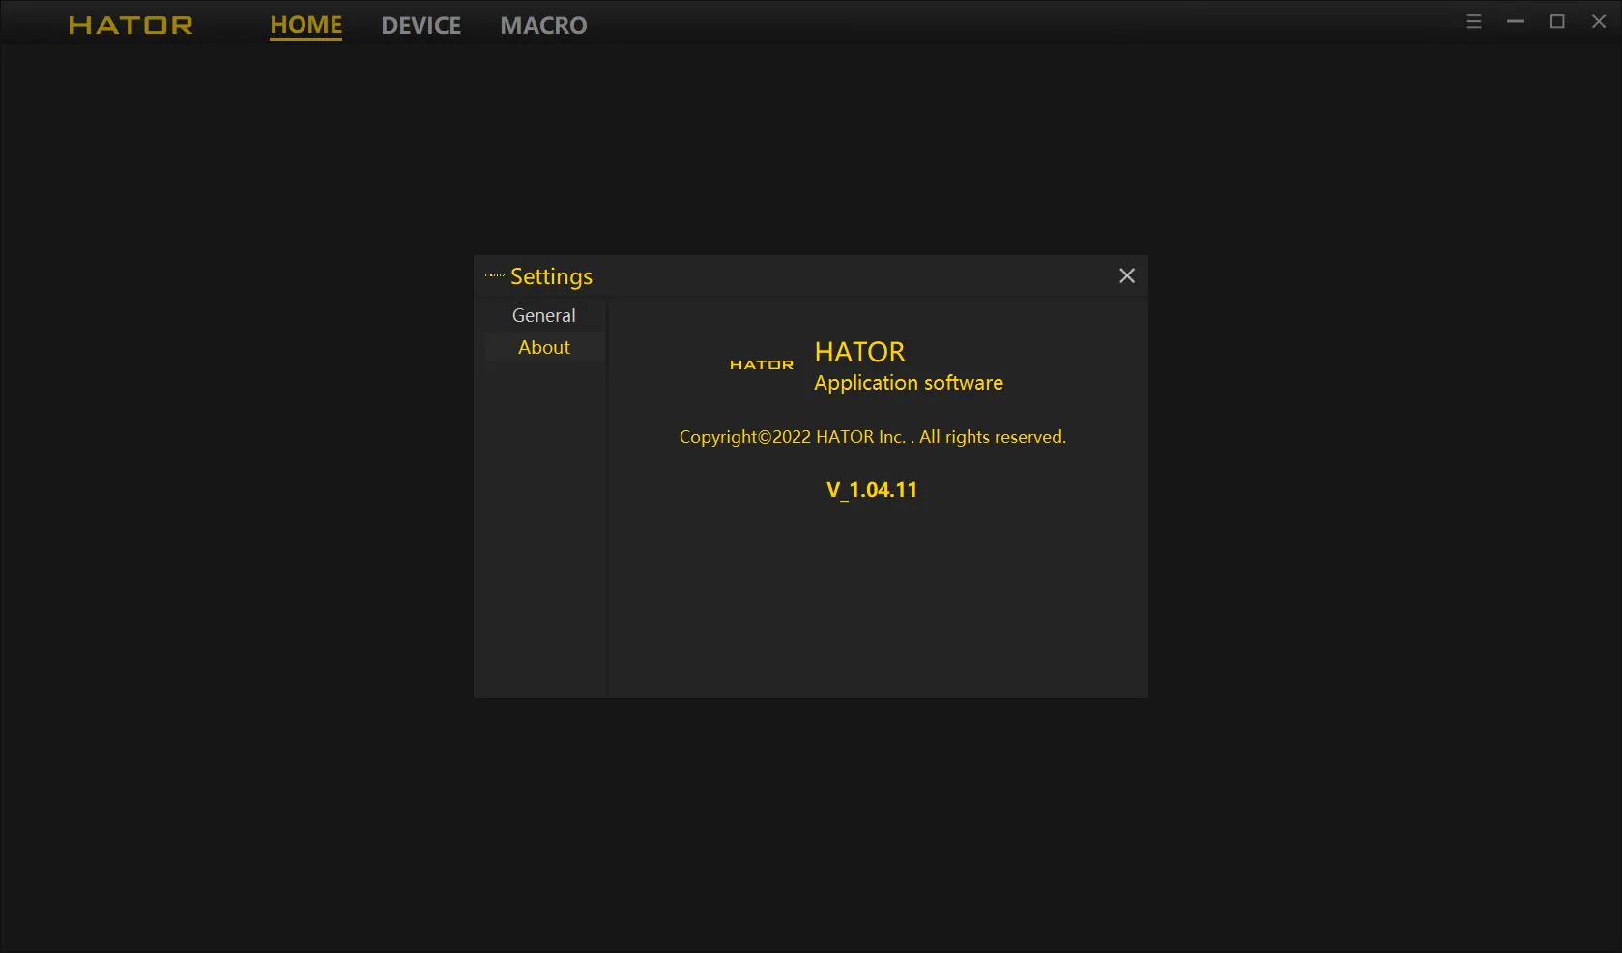Close the HATOR application window
Screen dimensions: 1622x953
[1599, 21]
